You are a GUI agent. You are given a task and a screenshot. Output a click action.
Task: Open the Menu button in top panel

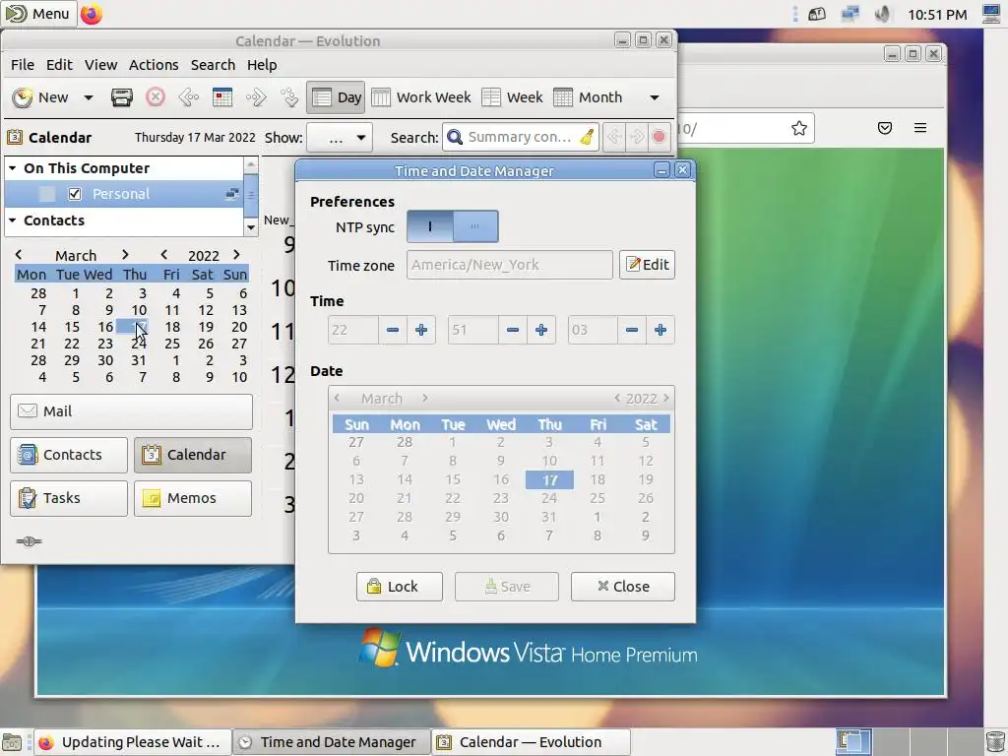pyautogui.click(x=38, y=14)
